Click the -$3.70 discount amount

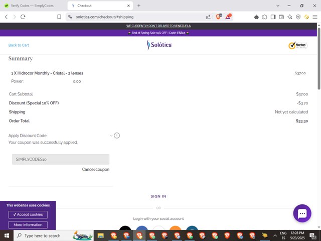tap(302, 103)
